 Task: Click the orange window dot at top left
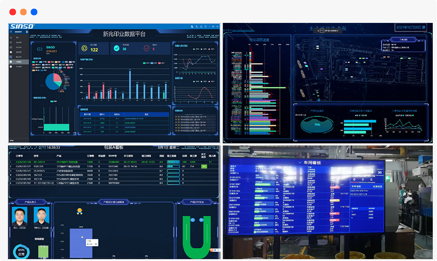(x=23, y=12)
